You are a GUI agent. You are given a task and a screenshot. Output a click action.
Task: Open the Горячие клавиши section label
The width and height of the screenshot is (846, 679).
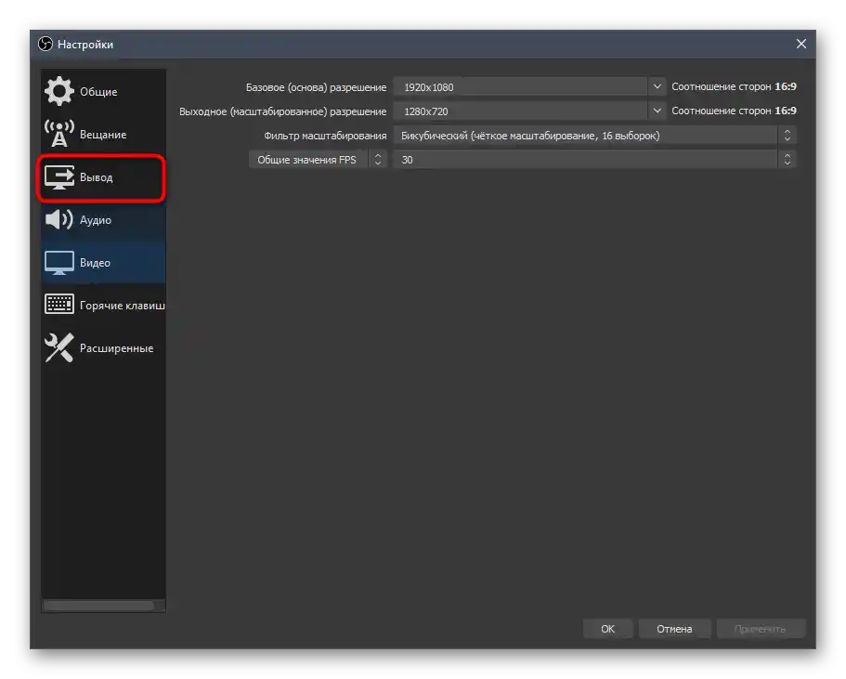coord(123,306)
